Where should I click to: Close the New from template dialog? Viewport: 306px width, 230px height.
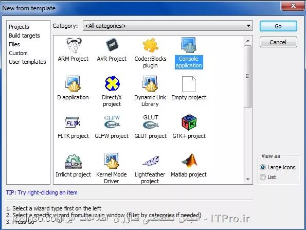coord(293,6)
